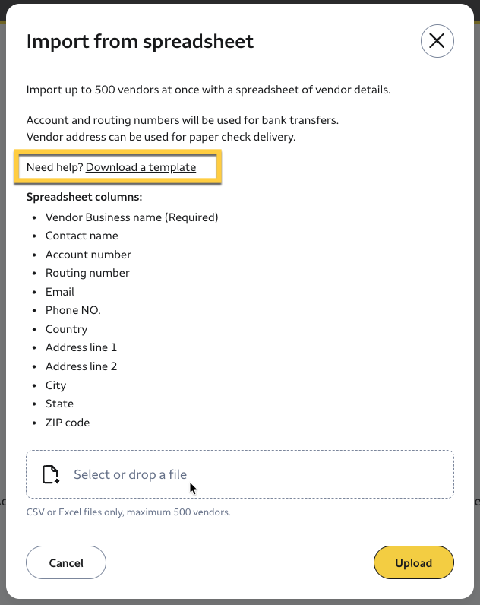The image size is (480, 605).
Task: Select the Routing number list item
Action: (87, 273)
